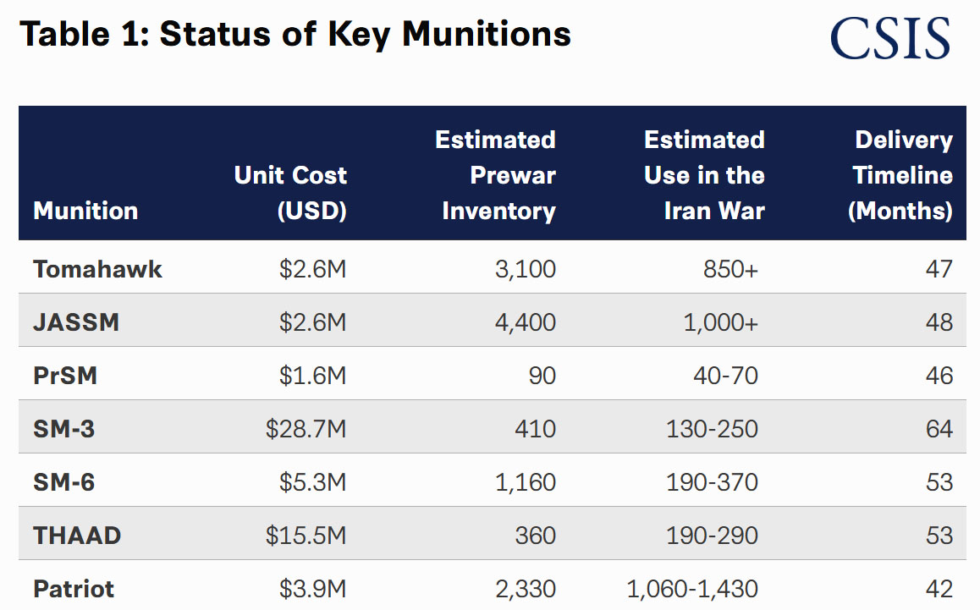Click the $28.7M unit cost cell

(306, 429)
